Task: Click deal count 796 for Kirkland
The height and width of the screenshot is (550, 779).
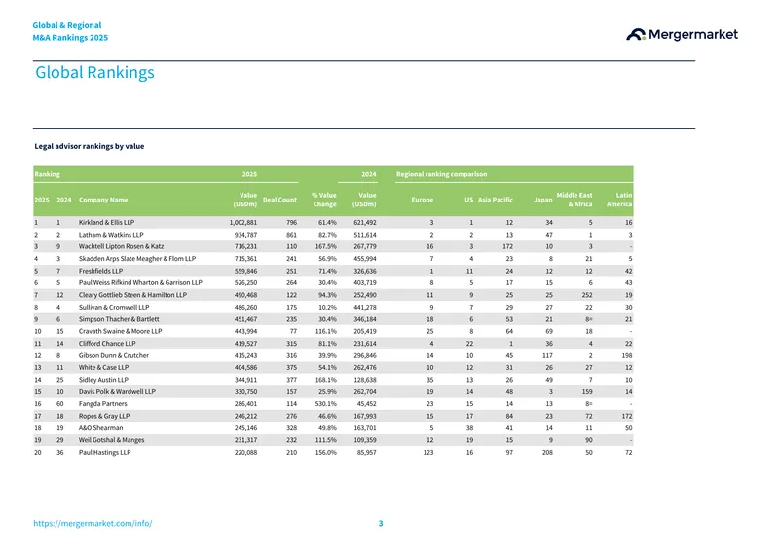Action: tap(291, 223)
